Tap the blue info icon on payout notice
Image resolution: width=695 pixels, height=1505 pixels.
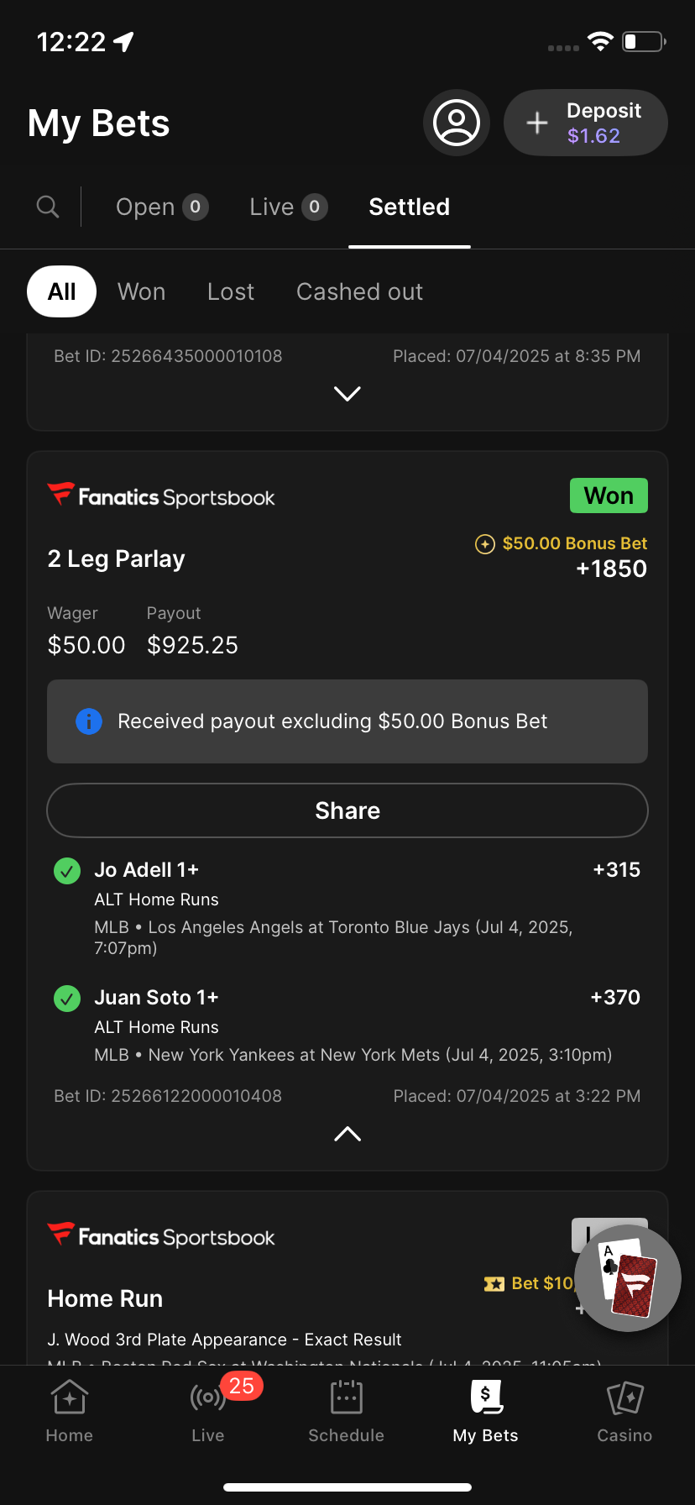89,721
